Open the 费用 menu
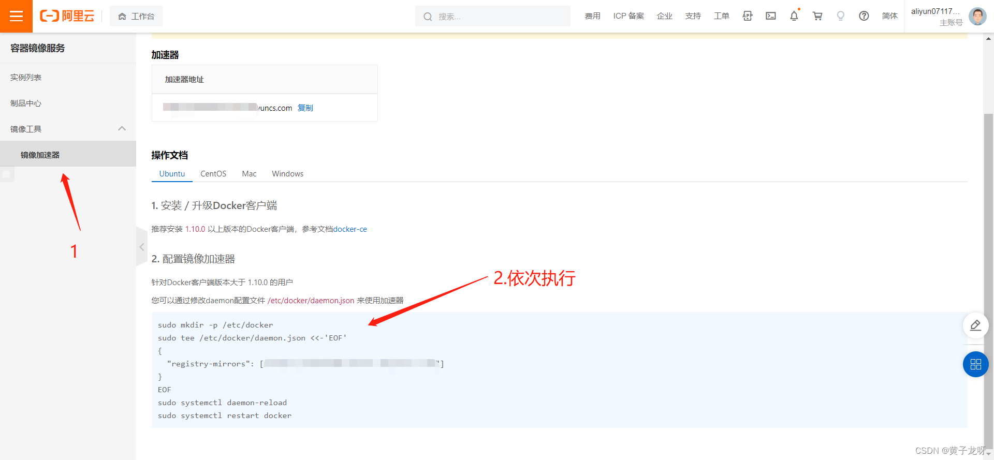Viewport: 994px width, 460px height. point(592,16)
